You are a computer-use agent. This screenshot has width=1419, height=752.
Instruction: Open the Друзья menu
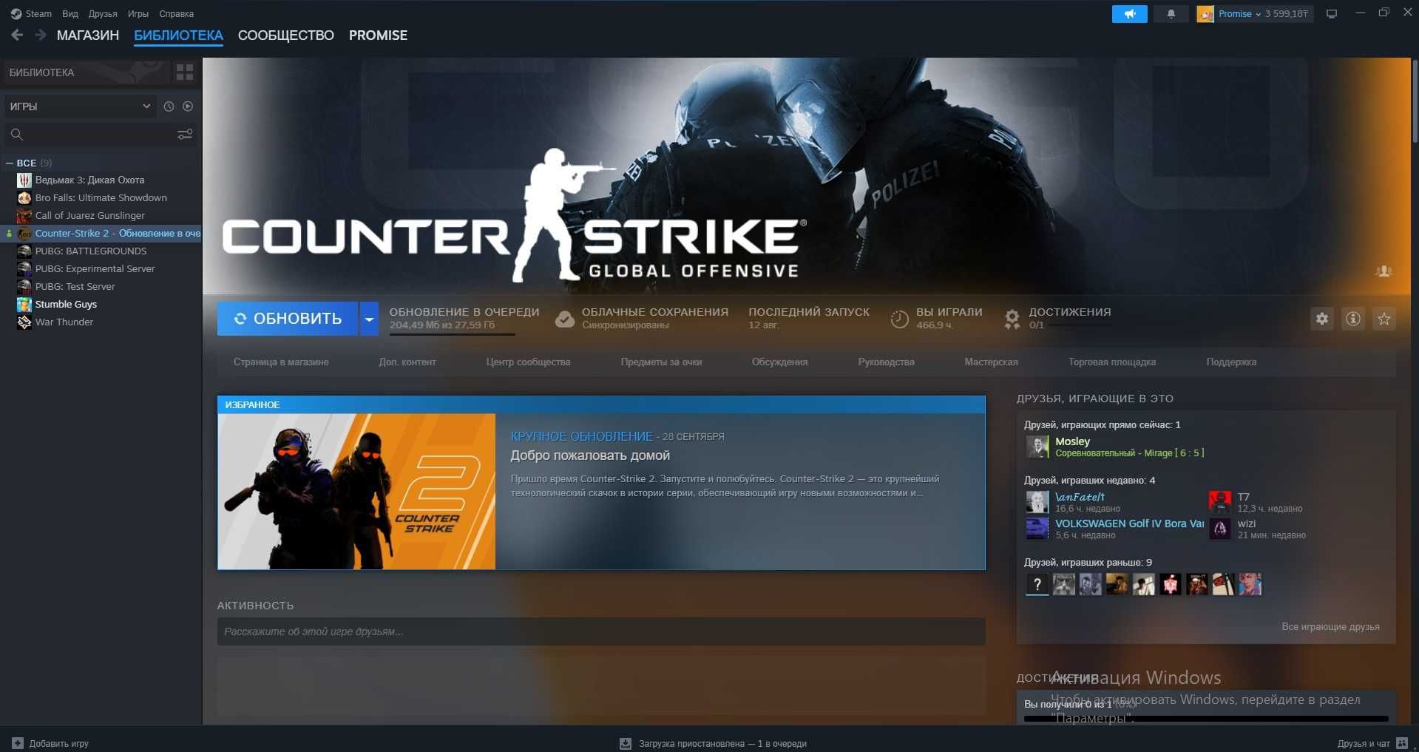coord(103,13)
